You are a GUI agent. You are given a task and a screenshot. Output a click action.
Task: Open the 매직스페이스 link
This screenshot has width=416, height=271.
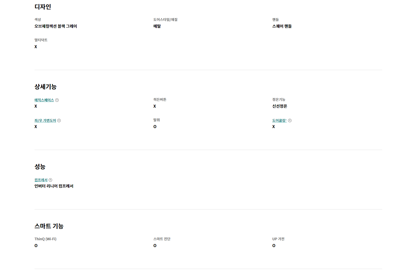point(44,100)
